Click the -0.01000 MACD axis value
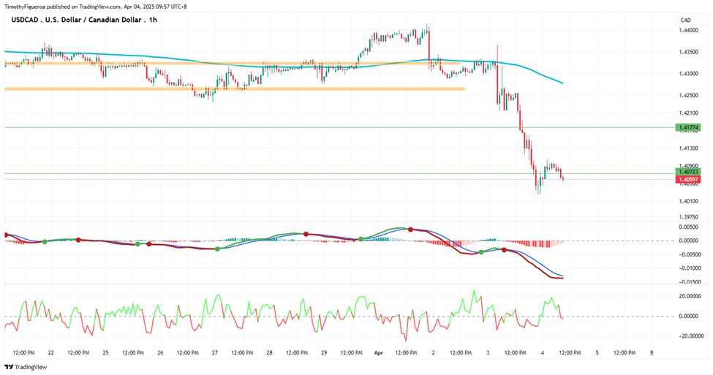 tap(688, 268)
